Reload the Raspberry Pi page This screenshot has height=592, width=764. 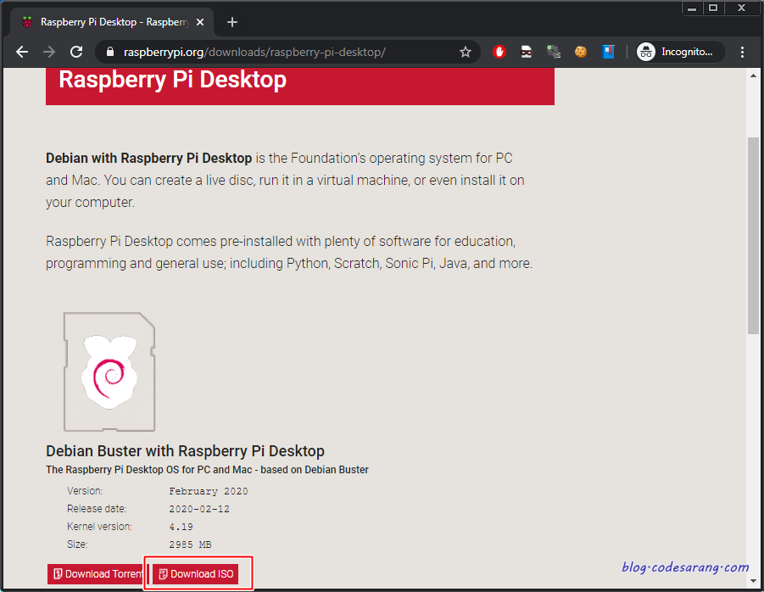click(x=76, y=52)
